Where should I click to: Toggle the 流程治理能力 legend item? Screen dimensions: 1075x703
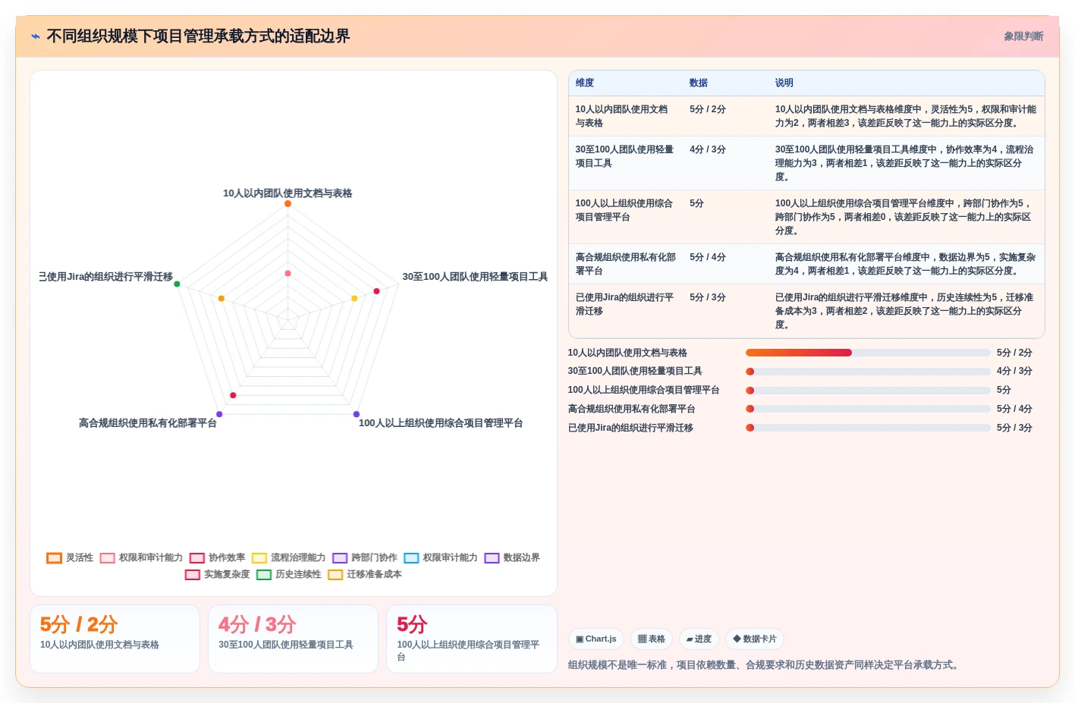pos(288,558)
